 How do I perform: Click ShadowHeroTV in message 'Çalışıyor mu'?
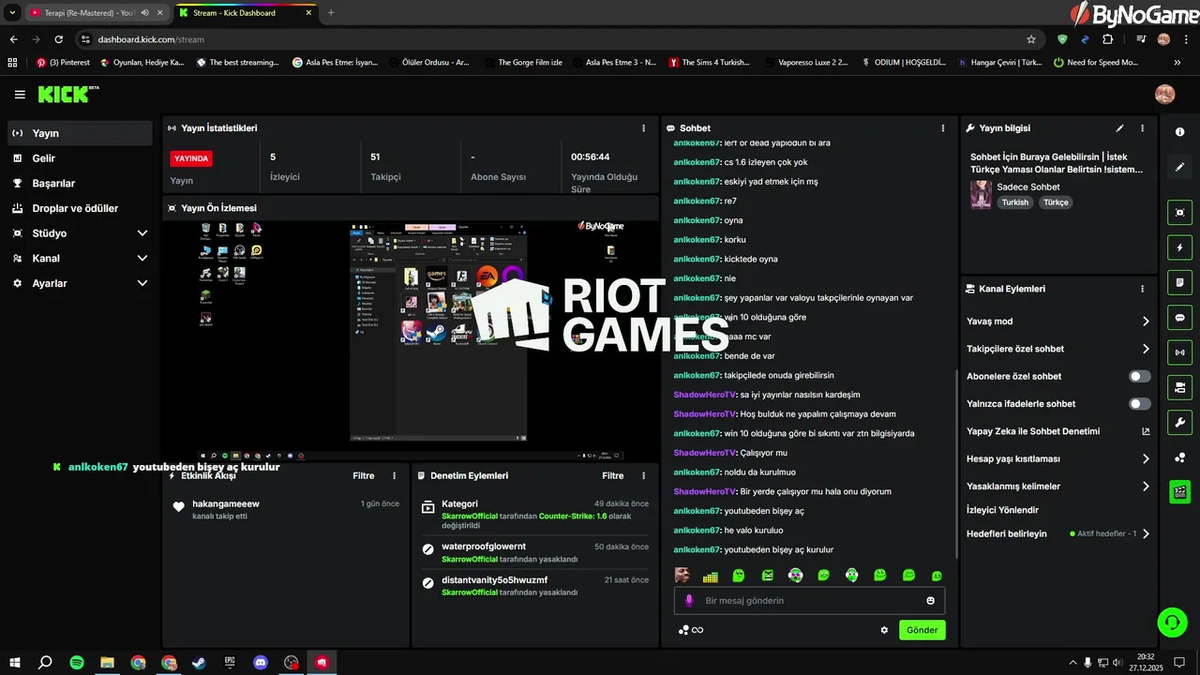click(x=705, y=453)
